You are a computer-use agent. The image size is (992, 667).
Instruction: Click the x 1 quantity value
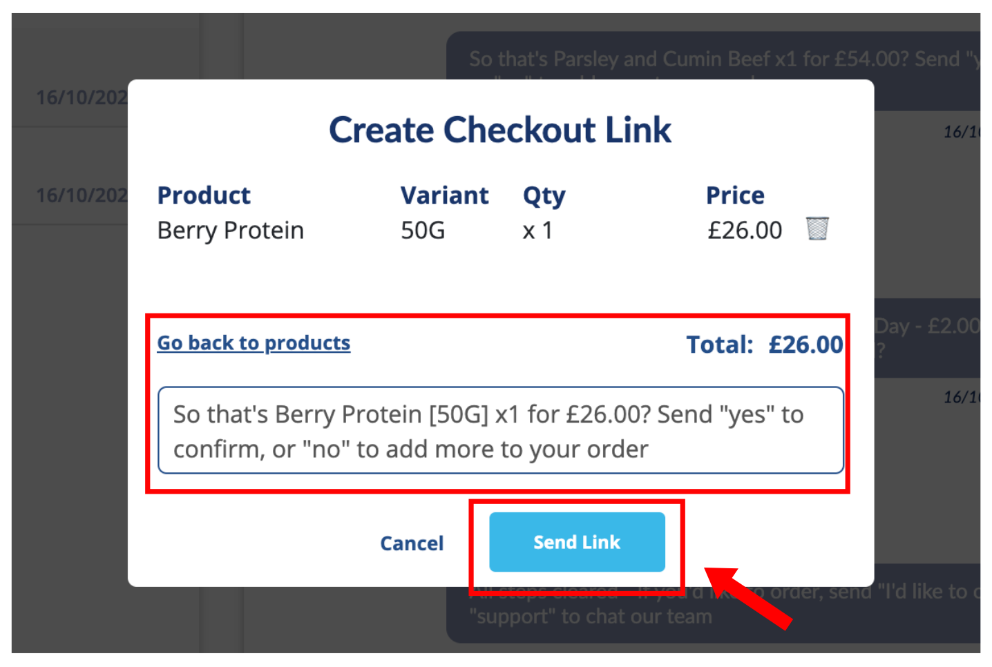pos(537,231)
